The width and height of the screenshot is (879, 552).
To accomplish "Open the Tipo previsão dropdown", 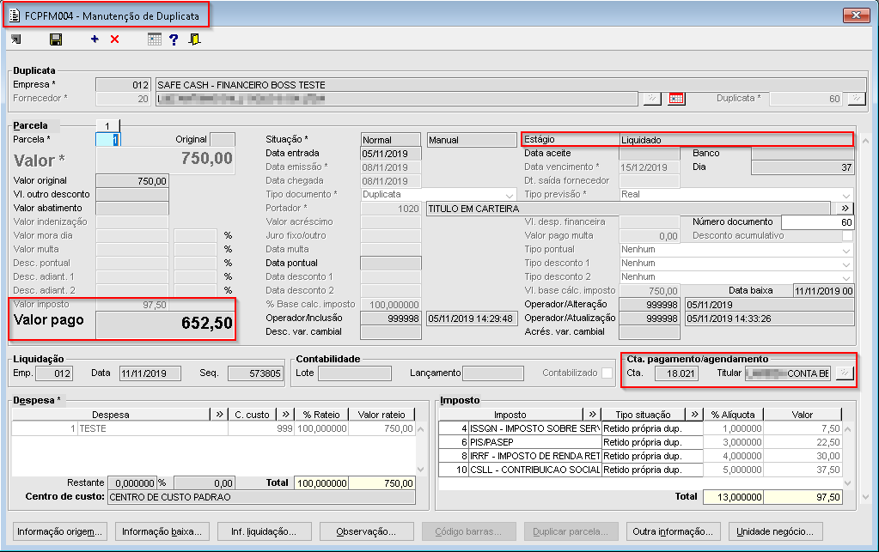I will 846,195.
